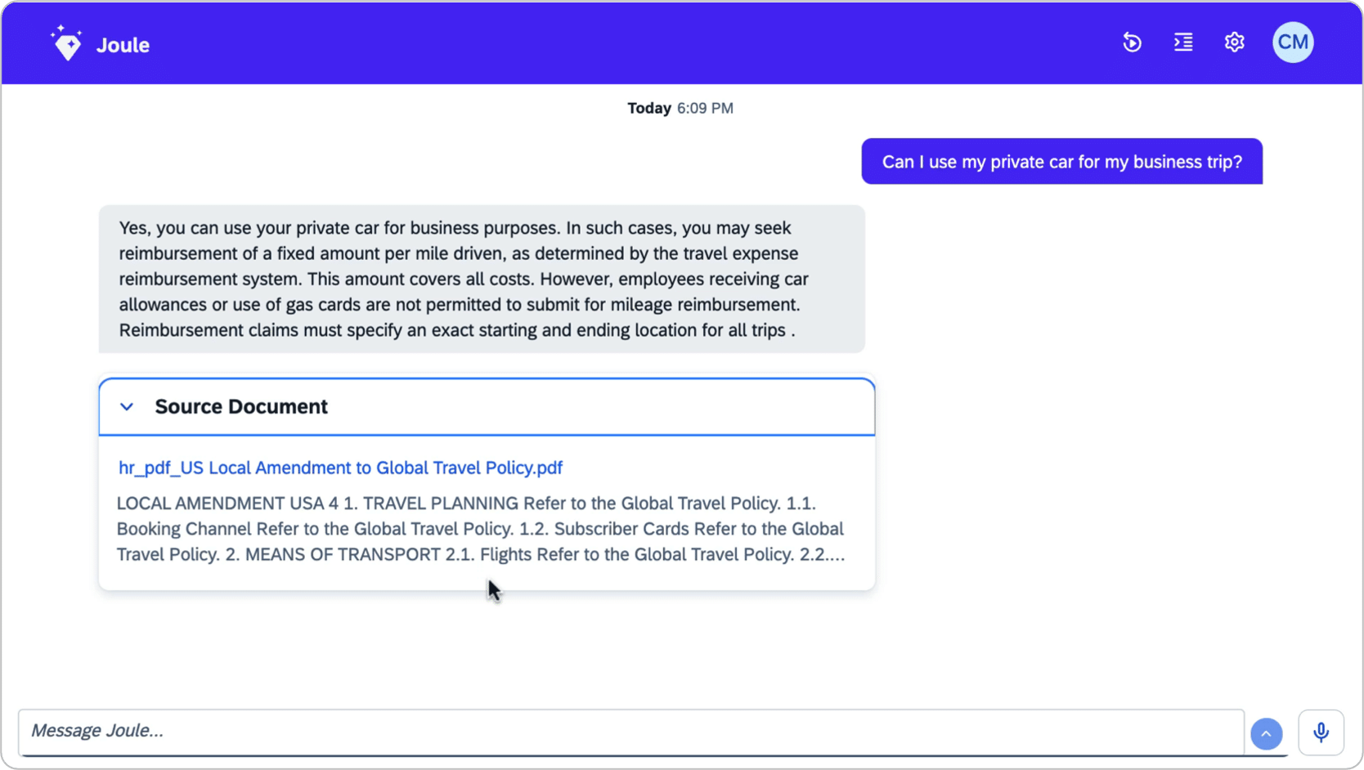
Task: Activate the microphone voice input
Action: [x=1321, y=732]
